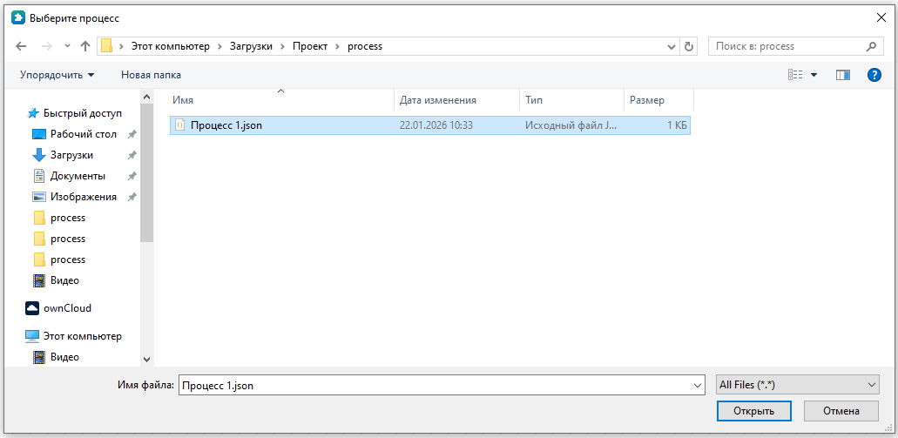Image resolution: width=898 pixels, height=438 pixels.
Task: Expand the file name history dropdown
Action: point(697,385)
